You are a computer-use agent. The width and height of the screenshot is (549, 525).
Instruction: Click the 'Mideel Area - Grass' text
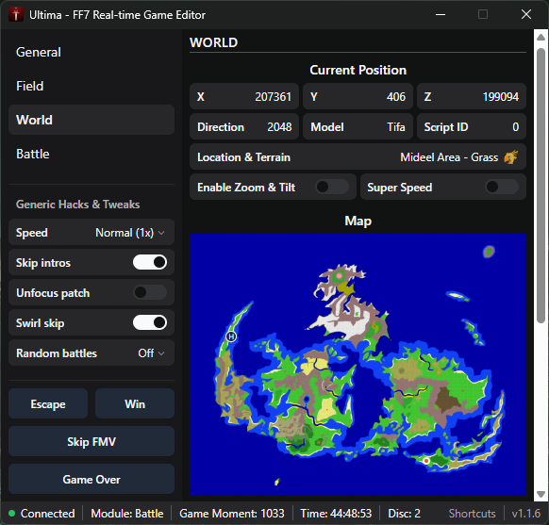tap(449, 157)
